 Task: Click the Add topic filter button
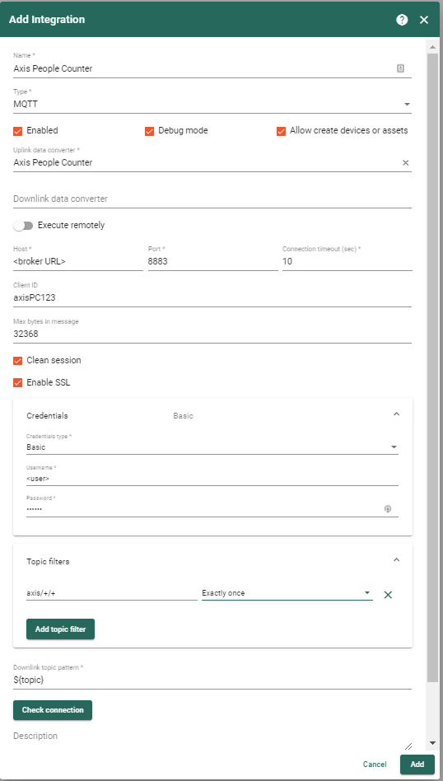[60, 629]
